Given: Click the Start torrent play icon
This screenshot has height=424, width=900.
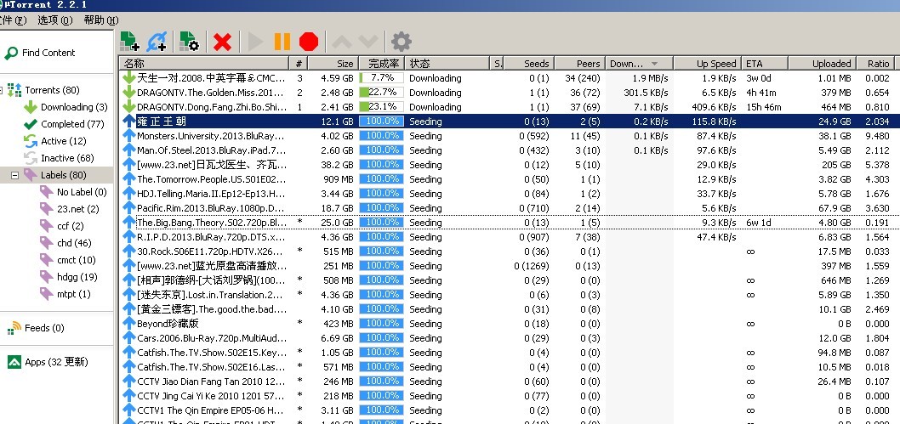Looking at the screenshot, I should 255,42.
